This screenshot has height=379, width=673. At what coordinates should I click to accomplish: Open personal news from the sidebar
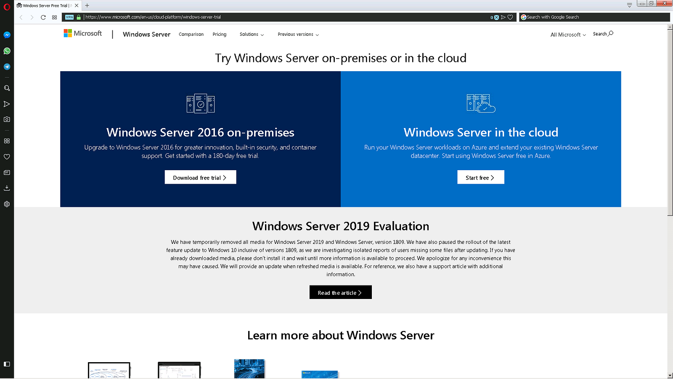(7, 173)
